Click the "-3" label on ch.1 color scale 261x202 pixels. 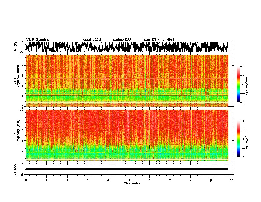click(x=243, y=66)
